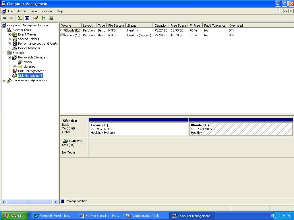Image resolution: width=294 pixels, height=220 pixels.
Task: Switch to Administrative Tools in the taskbar
Action: tap(146, 216)
